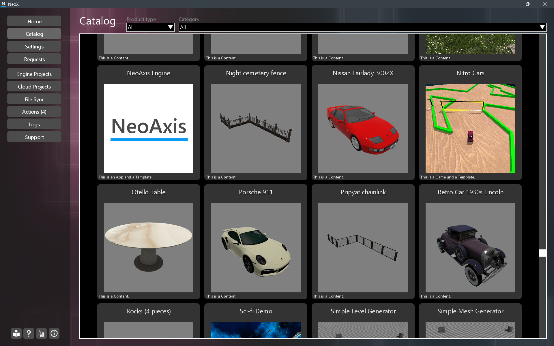
Task: Open Settings from the sidebar
Action: 34,46
